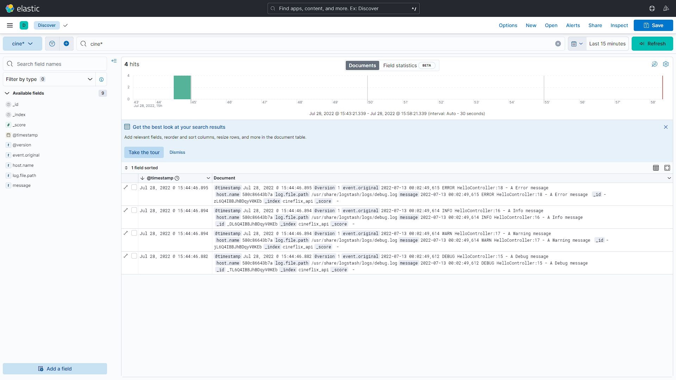The height and width of the screenshot is (380, 676).
Task: Expand the first document row details
Action: tap(126, 188)
